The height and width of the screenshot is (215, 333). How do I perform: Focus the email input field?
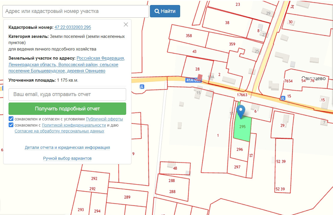coord(67,94)
